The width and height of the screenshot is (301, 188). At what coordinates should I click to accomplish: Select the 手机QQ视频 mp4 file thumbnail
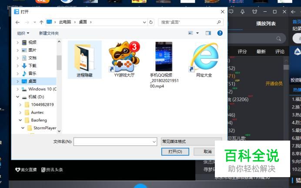point(164,57)
